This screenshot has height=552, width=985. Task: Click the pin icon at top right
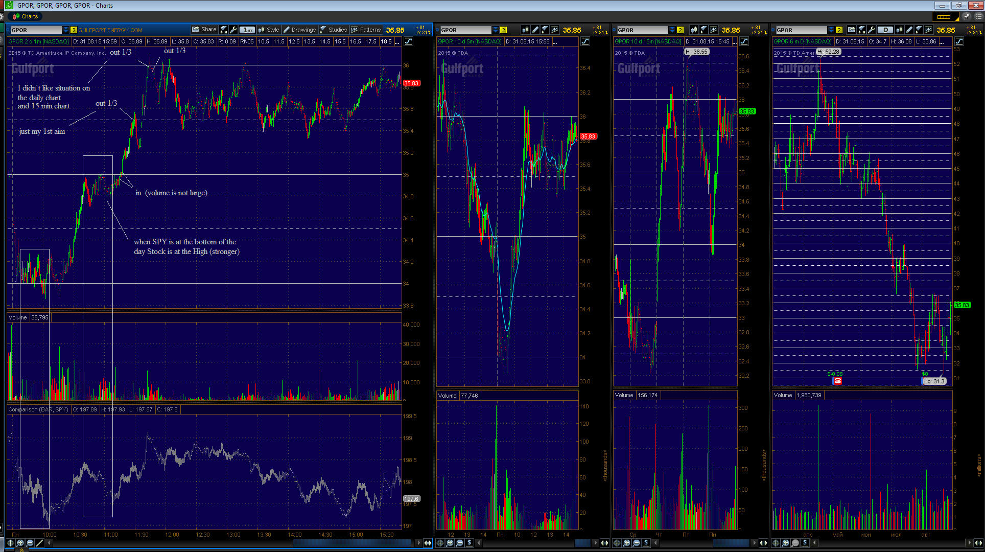[968, 16]
